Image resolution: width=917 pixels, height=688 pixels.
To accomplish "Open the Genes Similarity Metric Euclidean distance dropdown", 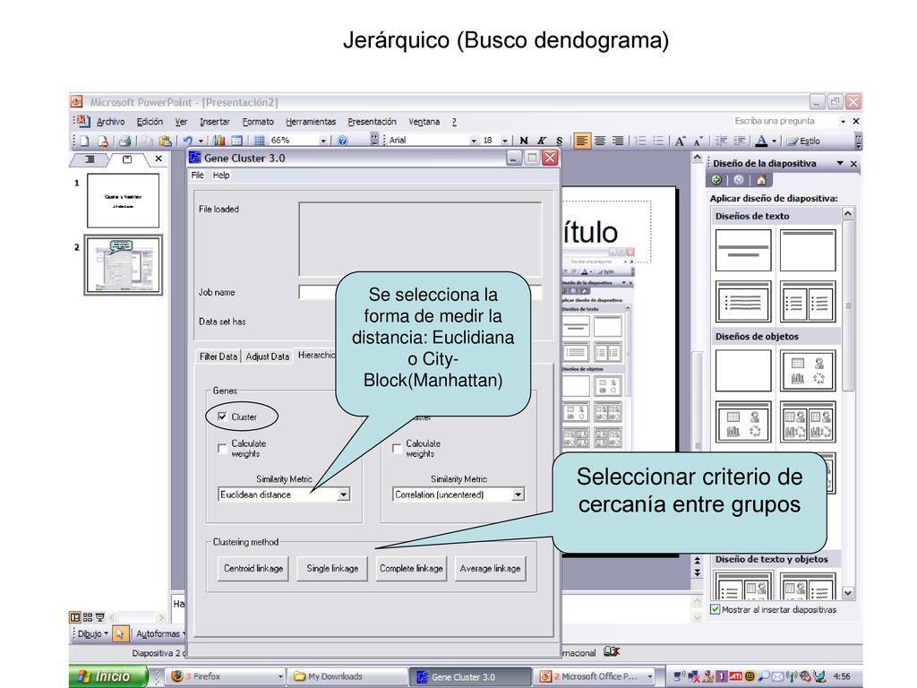I will point(343,494).
